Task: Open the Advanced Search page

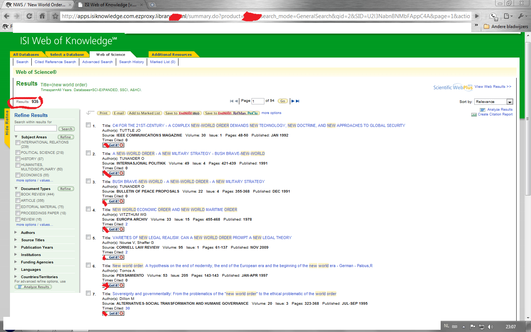Action: click(97, 62)
